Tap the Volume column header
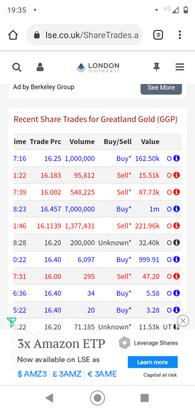Viewport: 195px width, 411px height. [x=82, y=142]
